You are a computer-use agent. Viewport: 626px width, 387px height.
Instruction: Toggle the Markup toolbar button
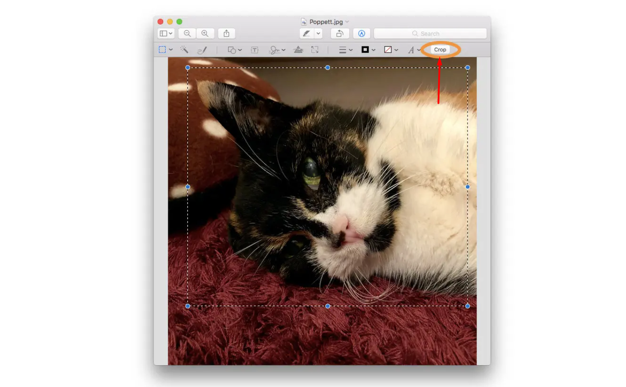point(361,34)
